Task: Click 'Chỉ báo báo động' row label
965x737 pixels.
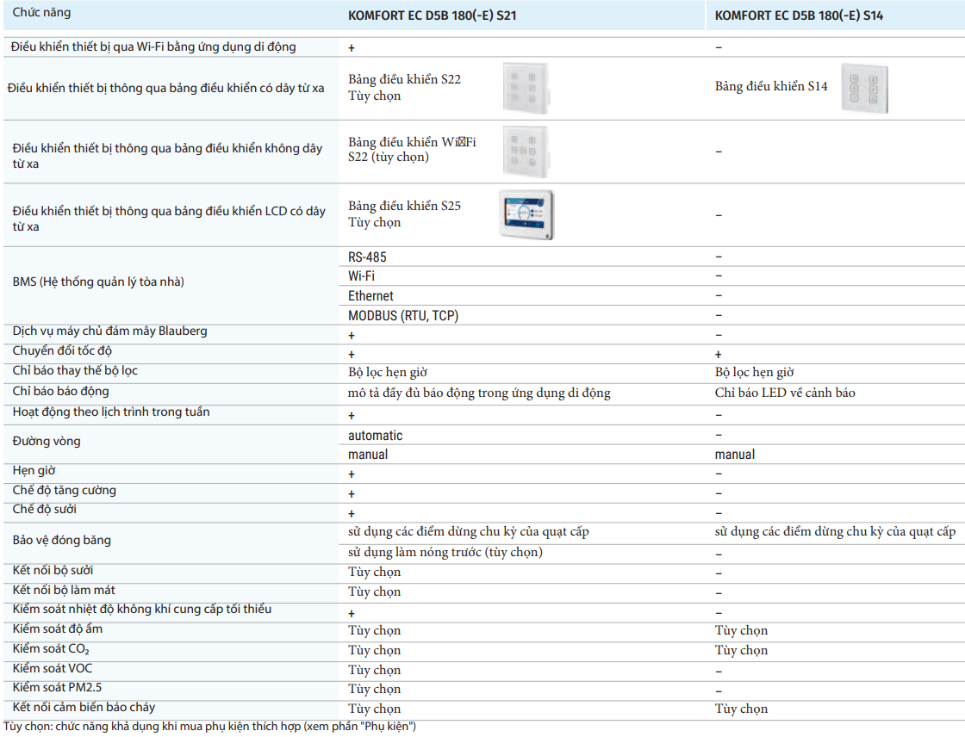Action: point(60,391)
